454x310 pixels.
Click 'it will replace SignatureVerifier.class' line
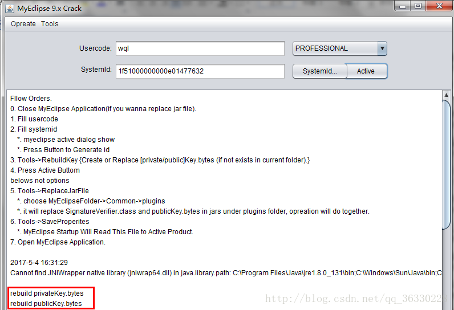193,211
